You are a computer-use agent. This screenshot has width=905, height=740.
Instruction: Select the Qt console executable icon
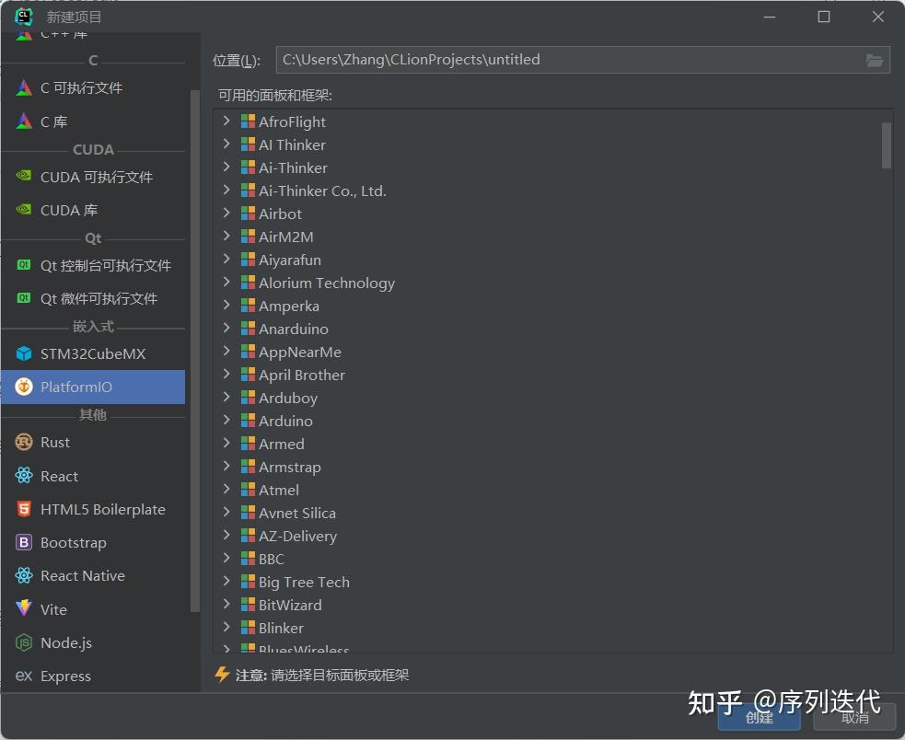24,265
